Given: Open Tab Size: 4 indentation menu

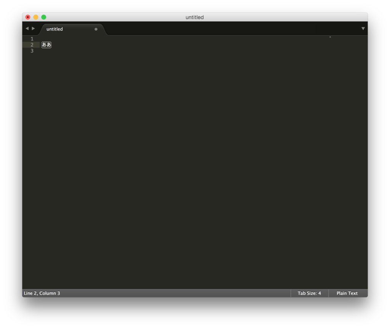Looking at the screenshot, I should tap(309, 293).
